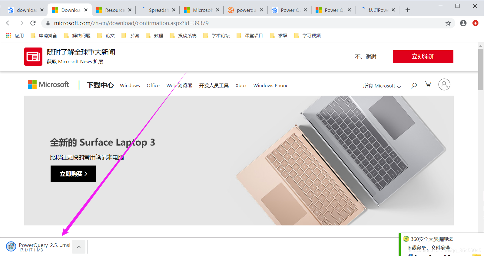This screenshot has width=484, height=256.
Task: Open the 申请抖音 bookmark folder
Action: point(44,35)
